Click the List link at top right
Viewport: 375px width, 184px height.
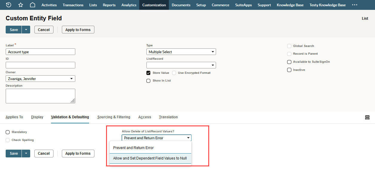click(x=365, y=18)
